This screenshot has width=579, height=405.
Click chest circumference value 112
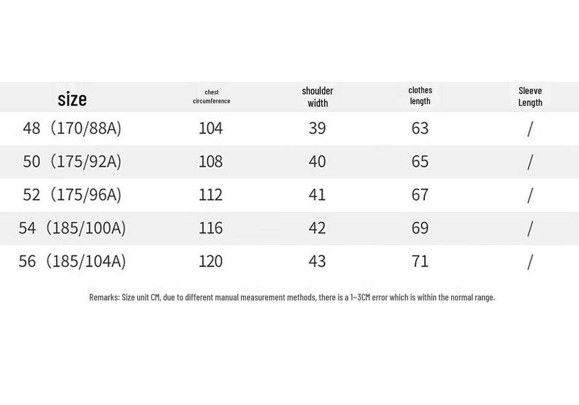pyautogui.click(x=211, y=195)
